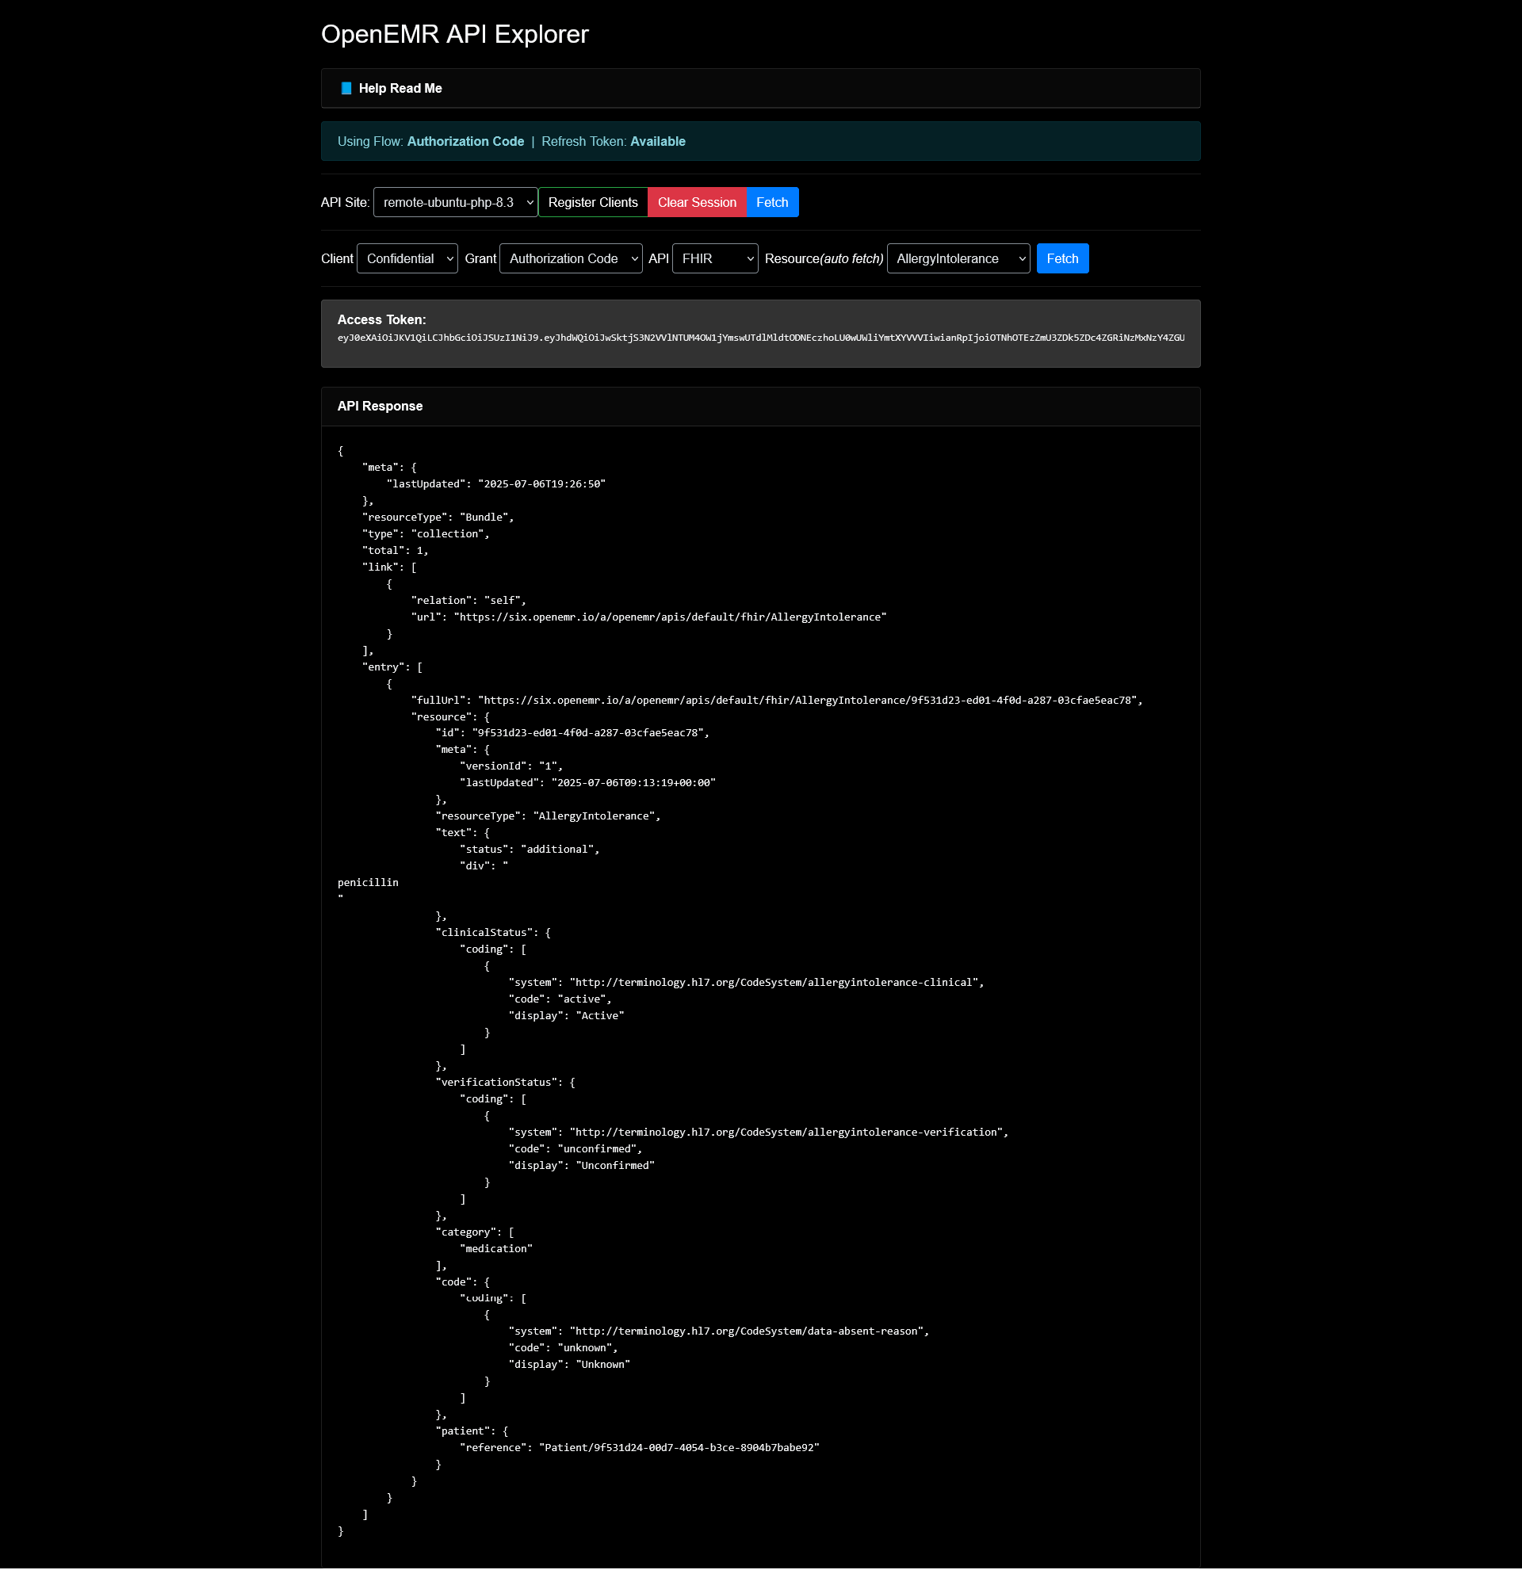This screenshot has width=1522, height=1570.
Task: Click the relation self line
Action: tap(468, 601)
